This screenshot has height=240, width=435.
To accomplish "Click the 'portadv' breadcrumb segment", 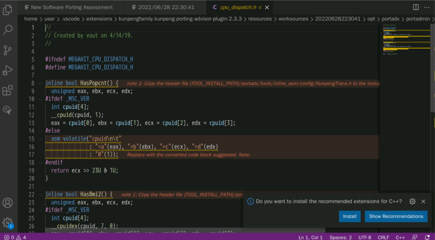I will pyautogui.click(x=390, y=19).
